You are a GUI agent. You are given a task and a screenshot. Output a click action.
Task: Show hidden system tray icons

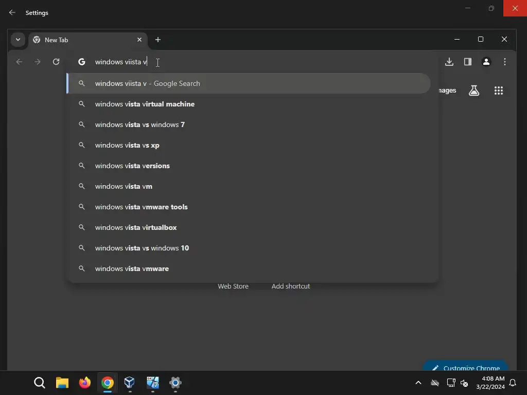click(x=418, y=383)
